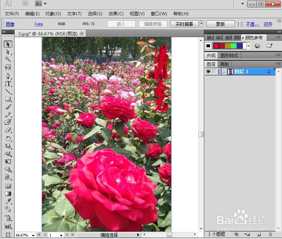
Task: Open 编辑(E) menu
Action: click(32, 14)
